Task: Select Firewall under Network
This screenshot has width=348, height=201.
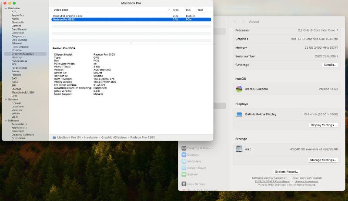Action: 16,103
